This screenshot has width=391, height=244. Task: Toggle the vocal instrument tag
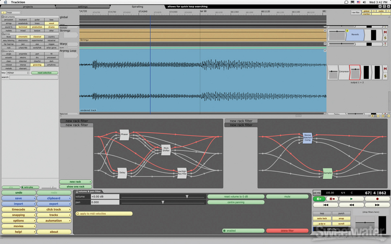(x=52, y=23)
